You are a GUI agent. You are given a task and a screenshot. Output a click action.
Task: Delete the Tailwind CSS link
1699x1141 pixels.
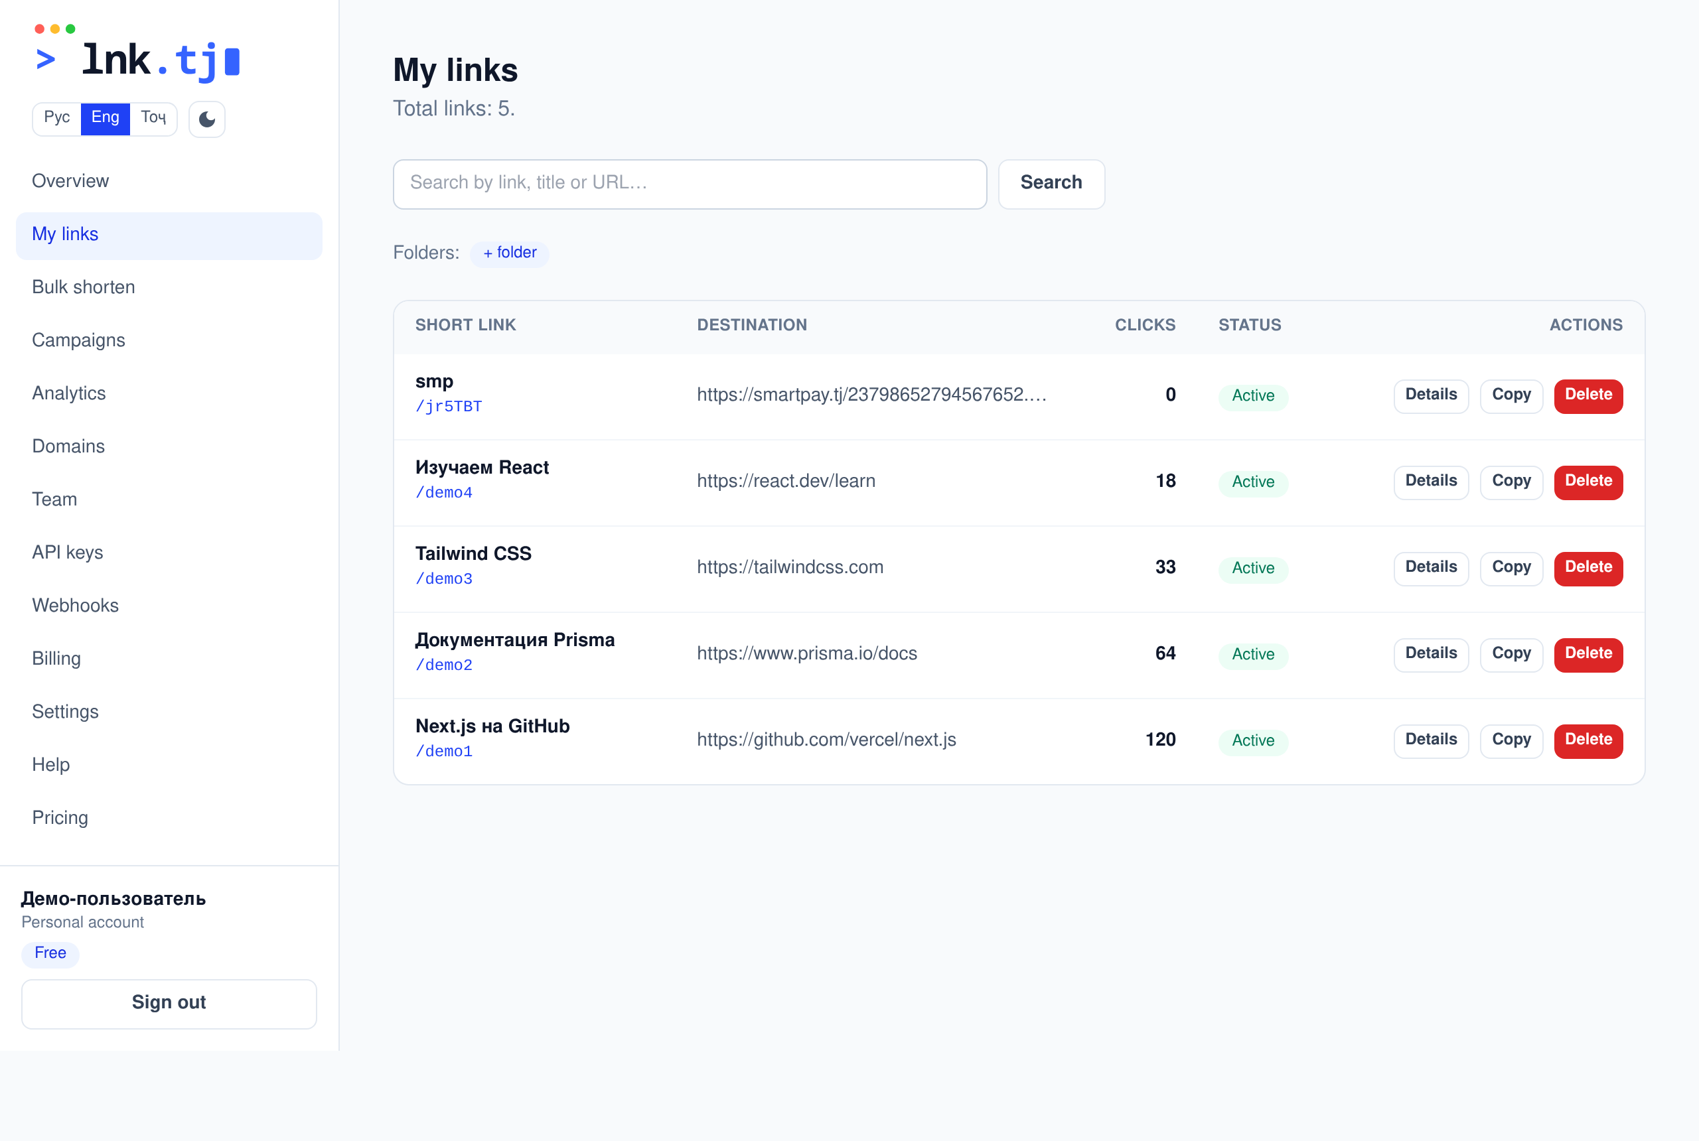click(1588, 568)
